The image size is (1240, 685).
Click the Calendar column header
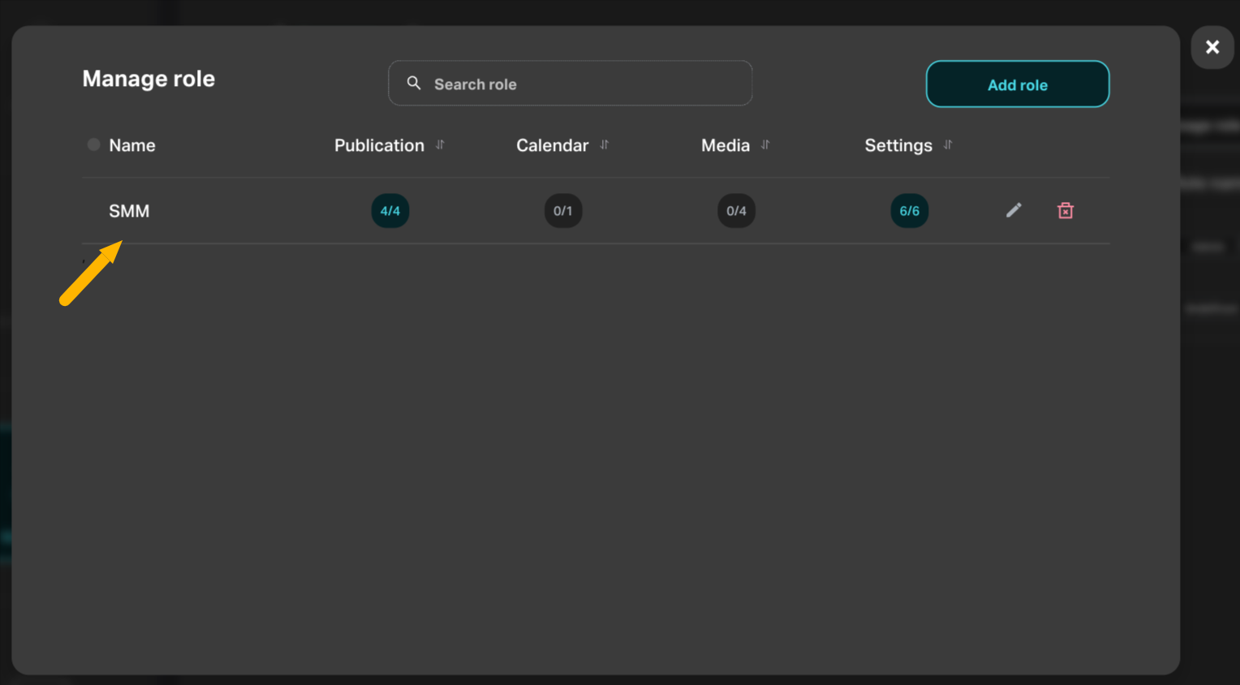[552, 145]
